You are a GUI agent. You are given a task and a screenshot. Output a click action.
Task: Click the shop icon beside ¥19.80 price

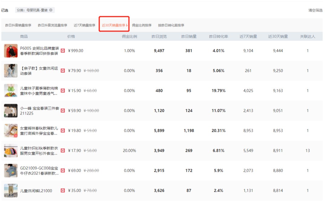tap(63, 131)
